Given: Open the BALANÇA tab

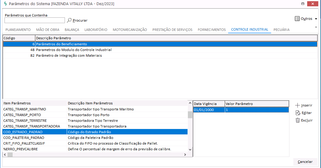Looking at the screenshot, I should [x=72, y=30].
